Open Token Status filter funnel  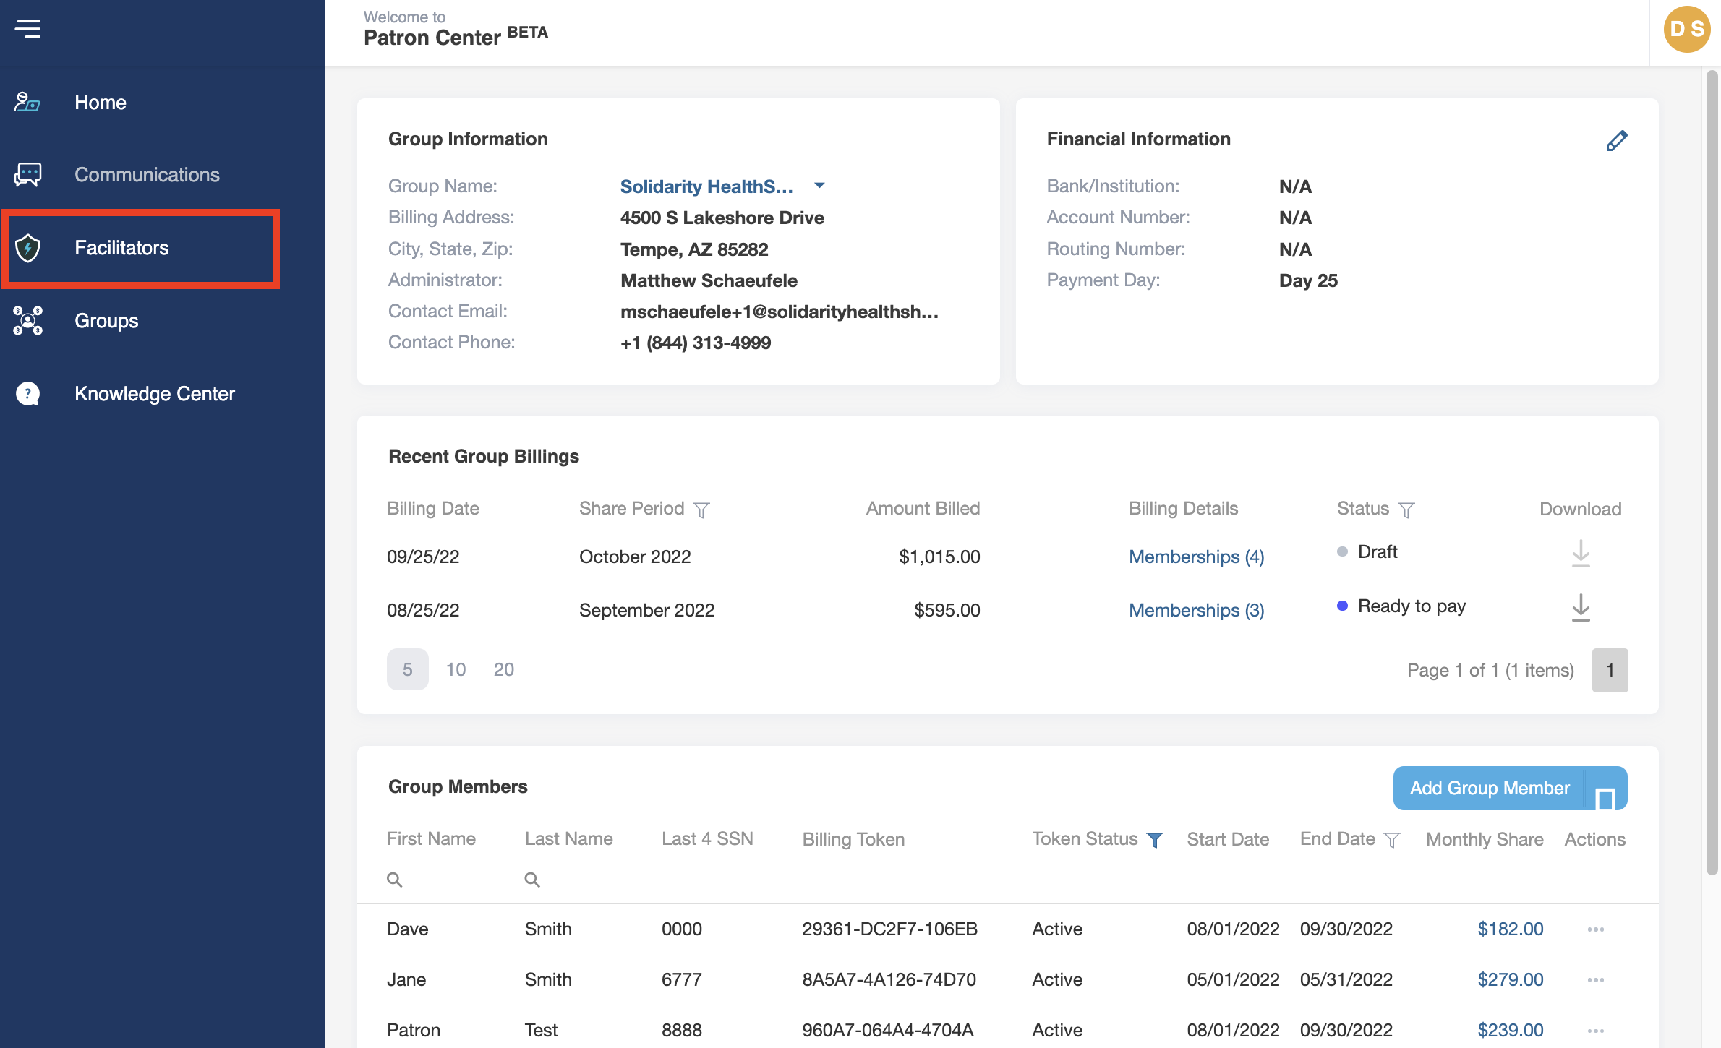pos(1155,840)
